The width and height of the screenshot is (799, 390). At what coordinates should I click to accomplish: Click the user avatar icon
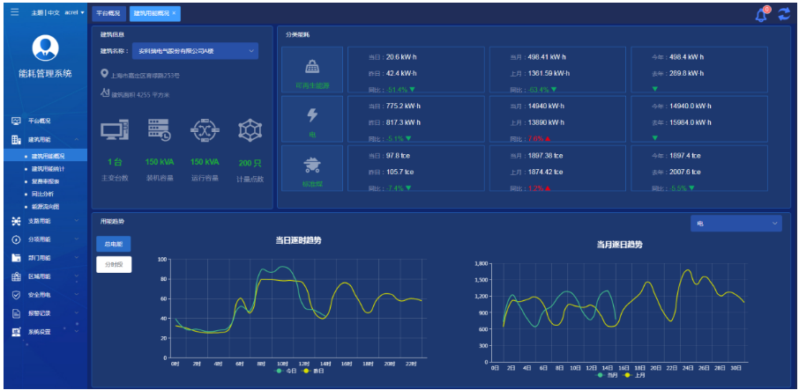coord(45,48)
